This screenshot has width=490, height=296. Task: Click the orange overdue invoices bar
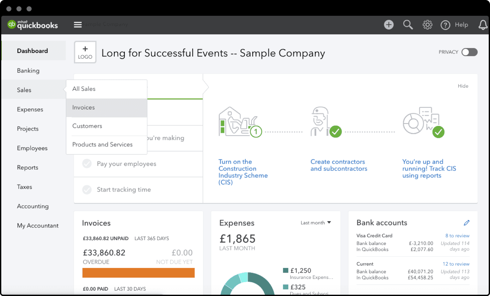(138, 273)
